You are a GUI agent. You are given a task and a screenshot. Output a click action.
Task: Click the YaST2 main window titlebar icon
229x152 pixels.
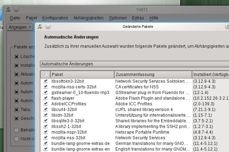pos(8,10)
